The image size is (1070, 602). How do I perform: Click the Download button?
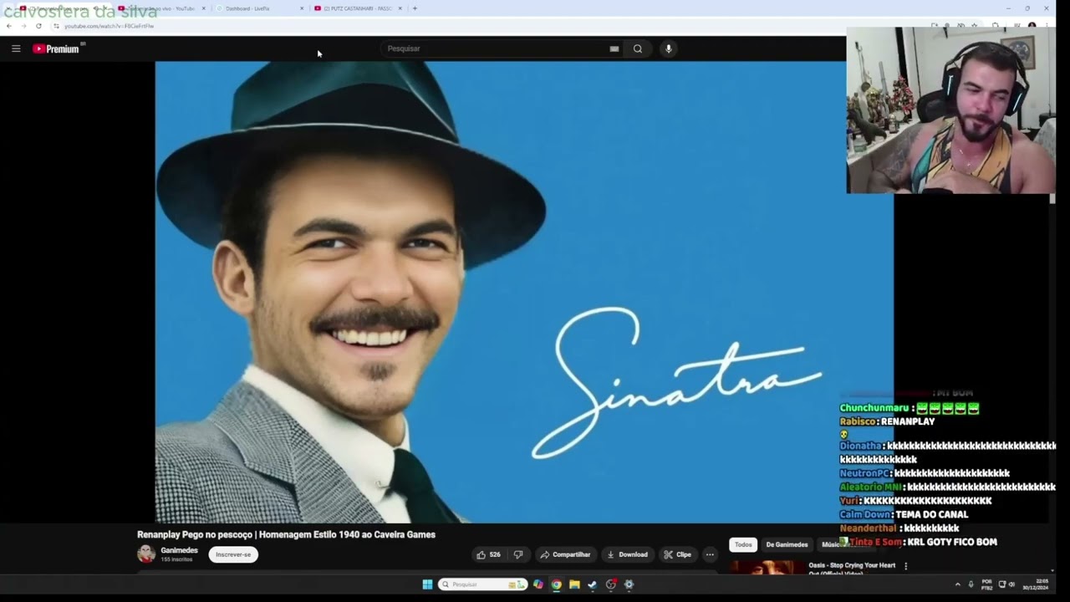[x=627, y=554]
